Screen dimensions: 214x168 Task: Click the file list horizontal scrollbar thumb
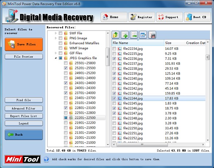(x=142, y=145)
